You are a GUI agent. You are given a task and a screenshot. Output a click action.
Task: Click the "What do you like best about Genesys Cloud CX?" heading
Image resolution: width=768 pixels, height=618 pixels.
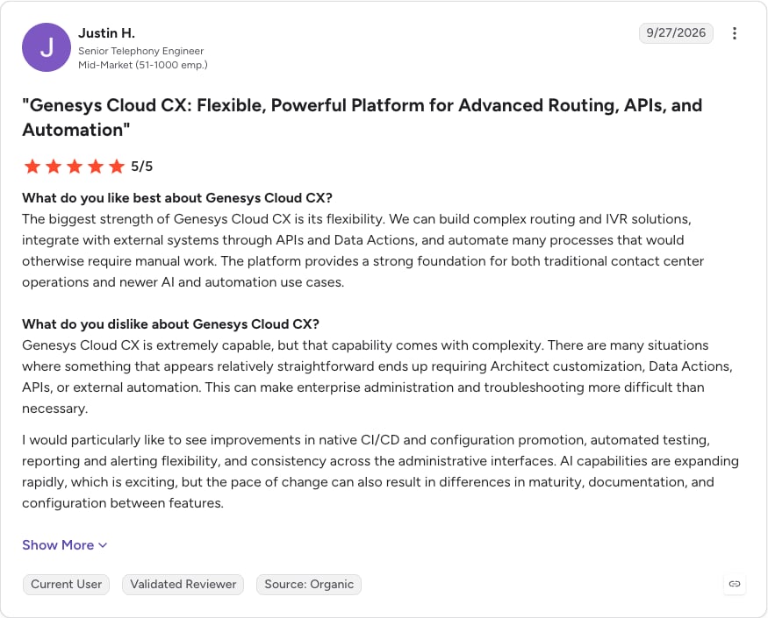[x=177, y=198]
